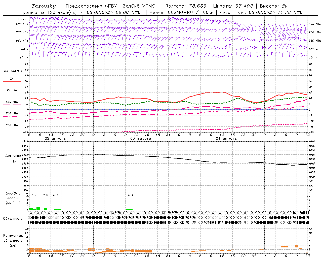Select the text "Предоставлено ФГБУ ЗапСиб УГМС"
Viewport: 322px width, 258px height.
[111, 6]
